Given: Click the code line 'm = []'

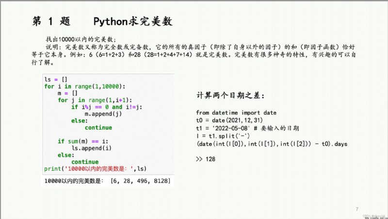Looking at the screenshot, I should [x=67, y=93].
